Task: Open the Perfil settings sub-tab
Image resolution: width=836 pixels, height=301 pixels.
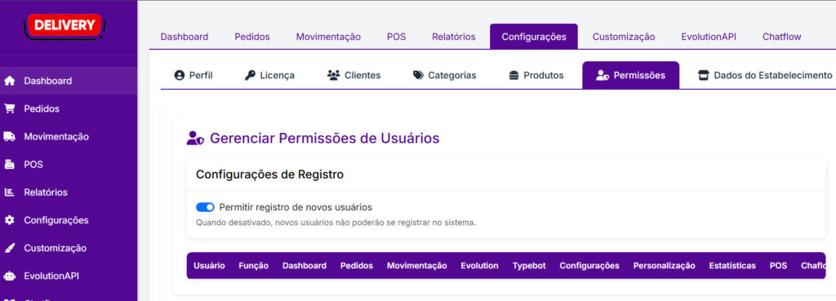Action: [x=193, y=75]
